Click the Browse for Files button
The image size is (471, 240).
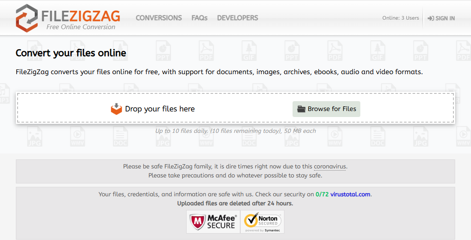326,109
